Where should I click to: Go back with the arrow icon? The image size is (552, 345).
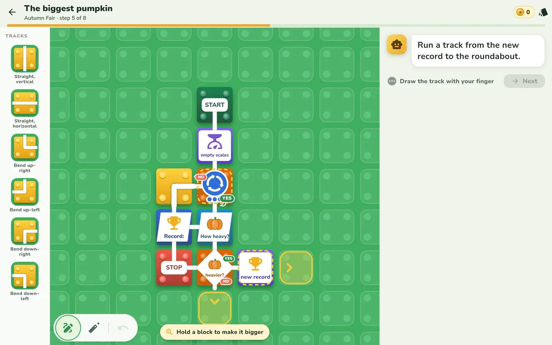tap(12, 12)
